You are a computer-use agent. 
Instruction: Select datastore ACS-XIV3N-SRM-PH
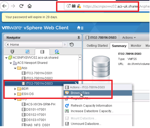tap(41, 104)
